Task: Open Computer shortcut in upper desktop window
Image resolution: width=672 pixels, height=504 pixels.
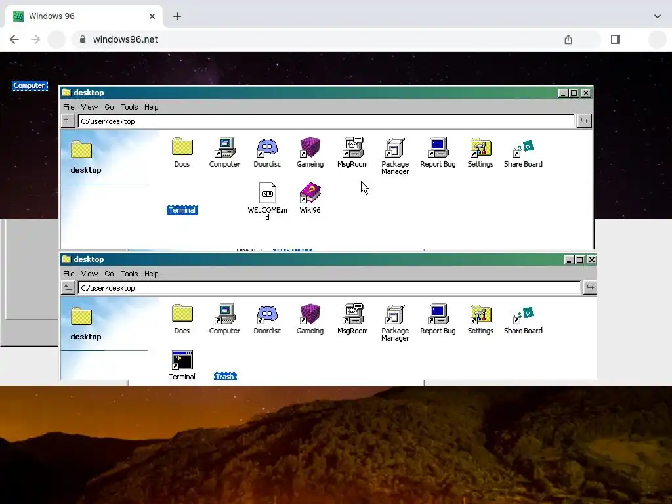Action: click(x=224, y=152)
